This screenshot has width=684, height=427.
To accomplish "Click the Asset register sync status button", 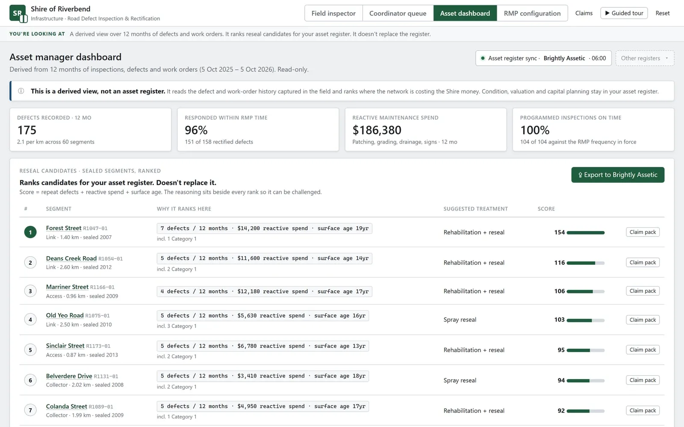I will click(x=543, y=58).
